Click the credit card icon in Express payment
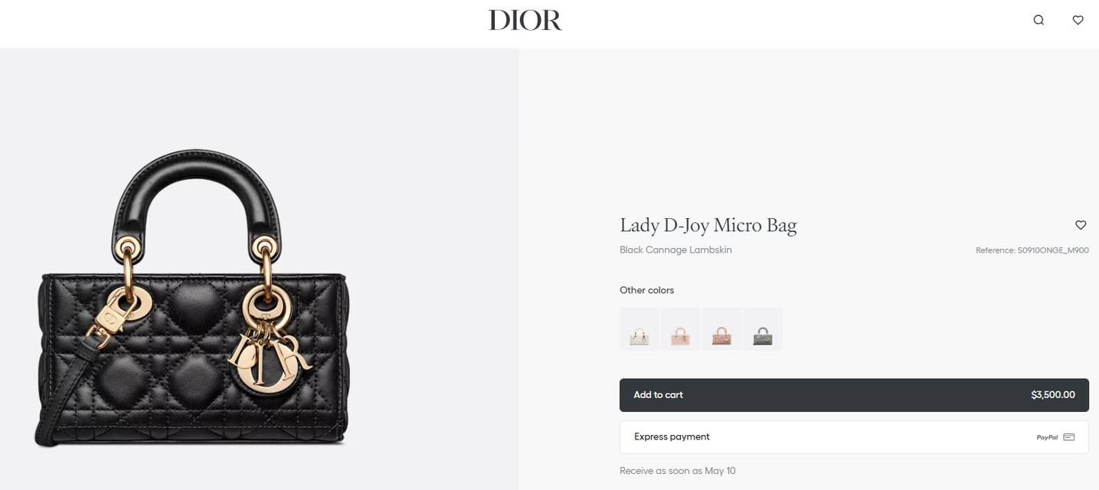Image resolution: width=1099 pixels, height=490 pixels. [x=1069, y=437]
